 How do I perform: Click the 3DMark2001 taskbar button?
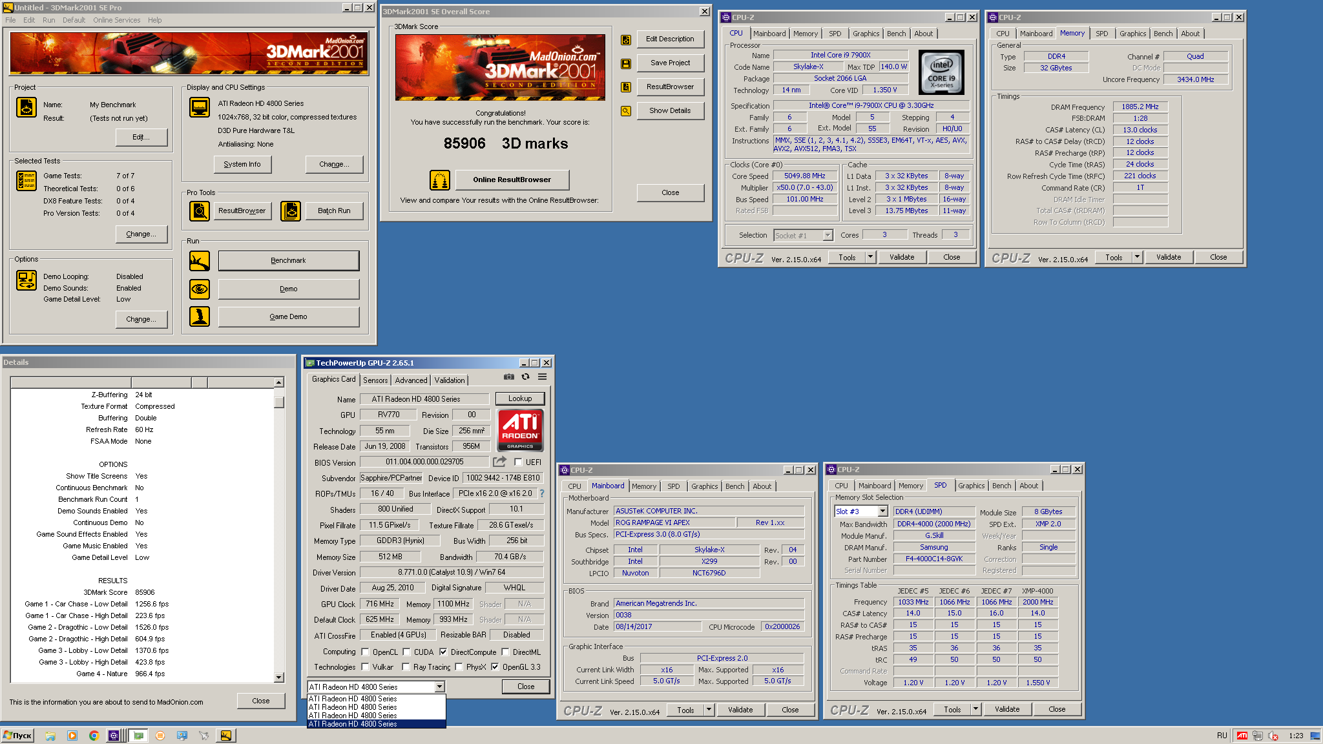coord(225,736)
